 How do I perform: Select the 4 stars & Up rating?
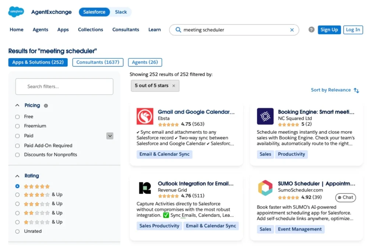point(17,195)
